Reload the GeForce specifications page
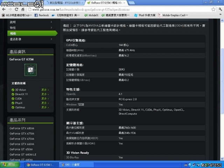Image resolution: width=224 pixels, height=168 pixels. click(16, 9)
